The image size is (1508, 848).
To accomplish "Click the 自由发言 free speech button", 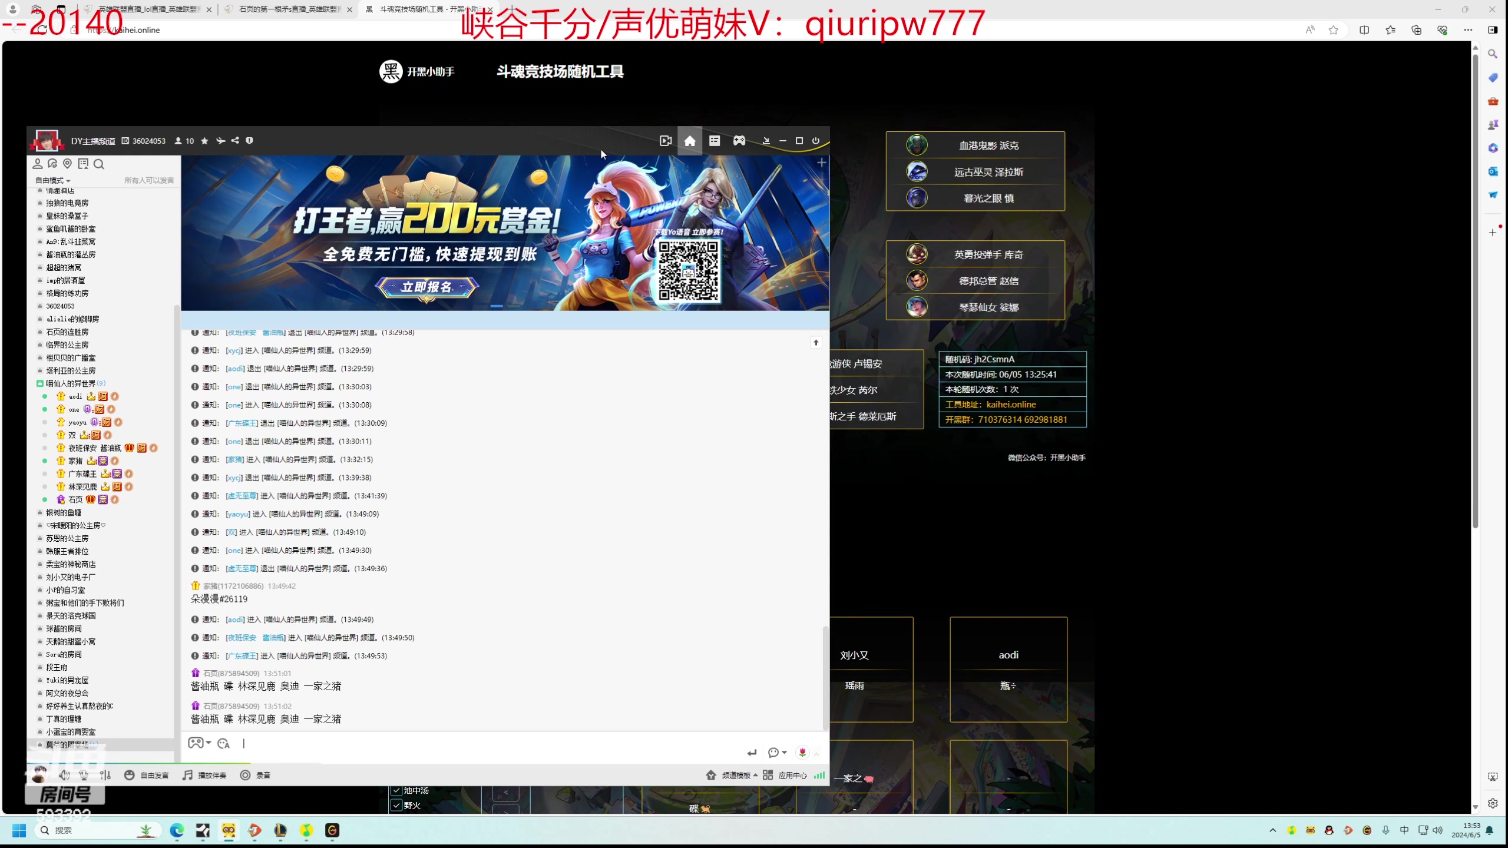I will click(147, 775).
